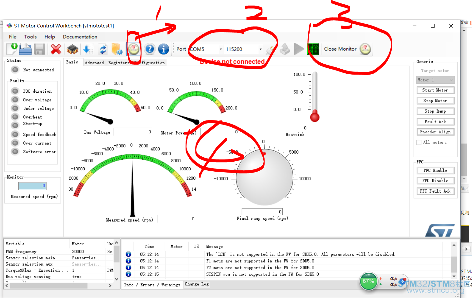The height and width of the screenshot is (298, 472).
Task: Open help with the question mark icon
Action: (x=150, y=49)
